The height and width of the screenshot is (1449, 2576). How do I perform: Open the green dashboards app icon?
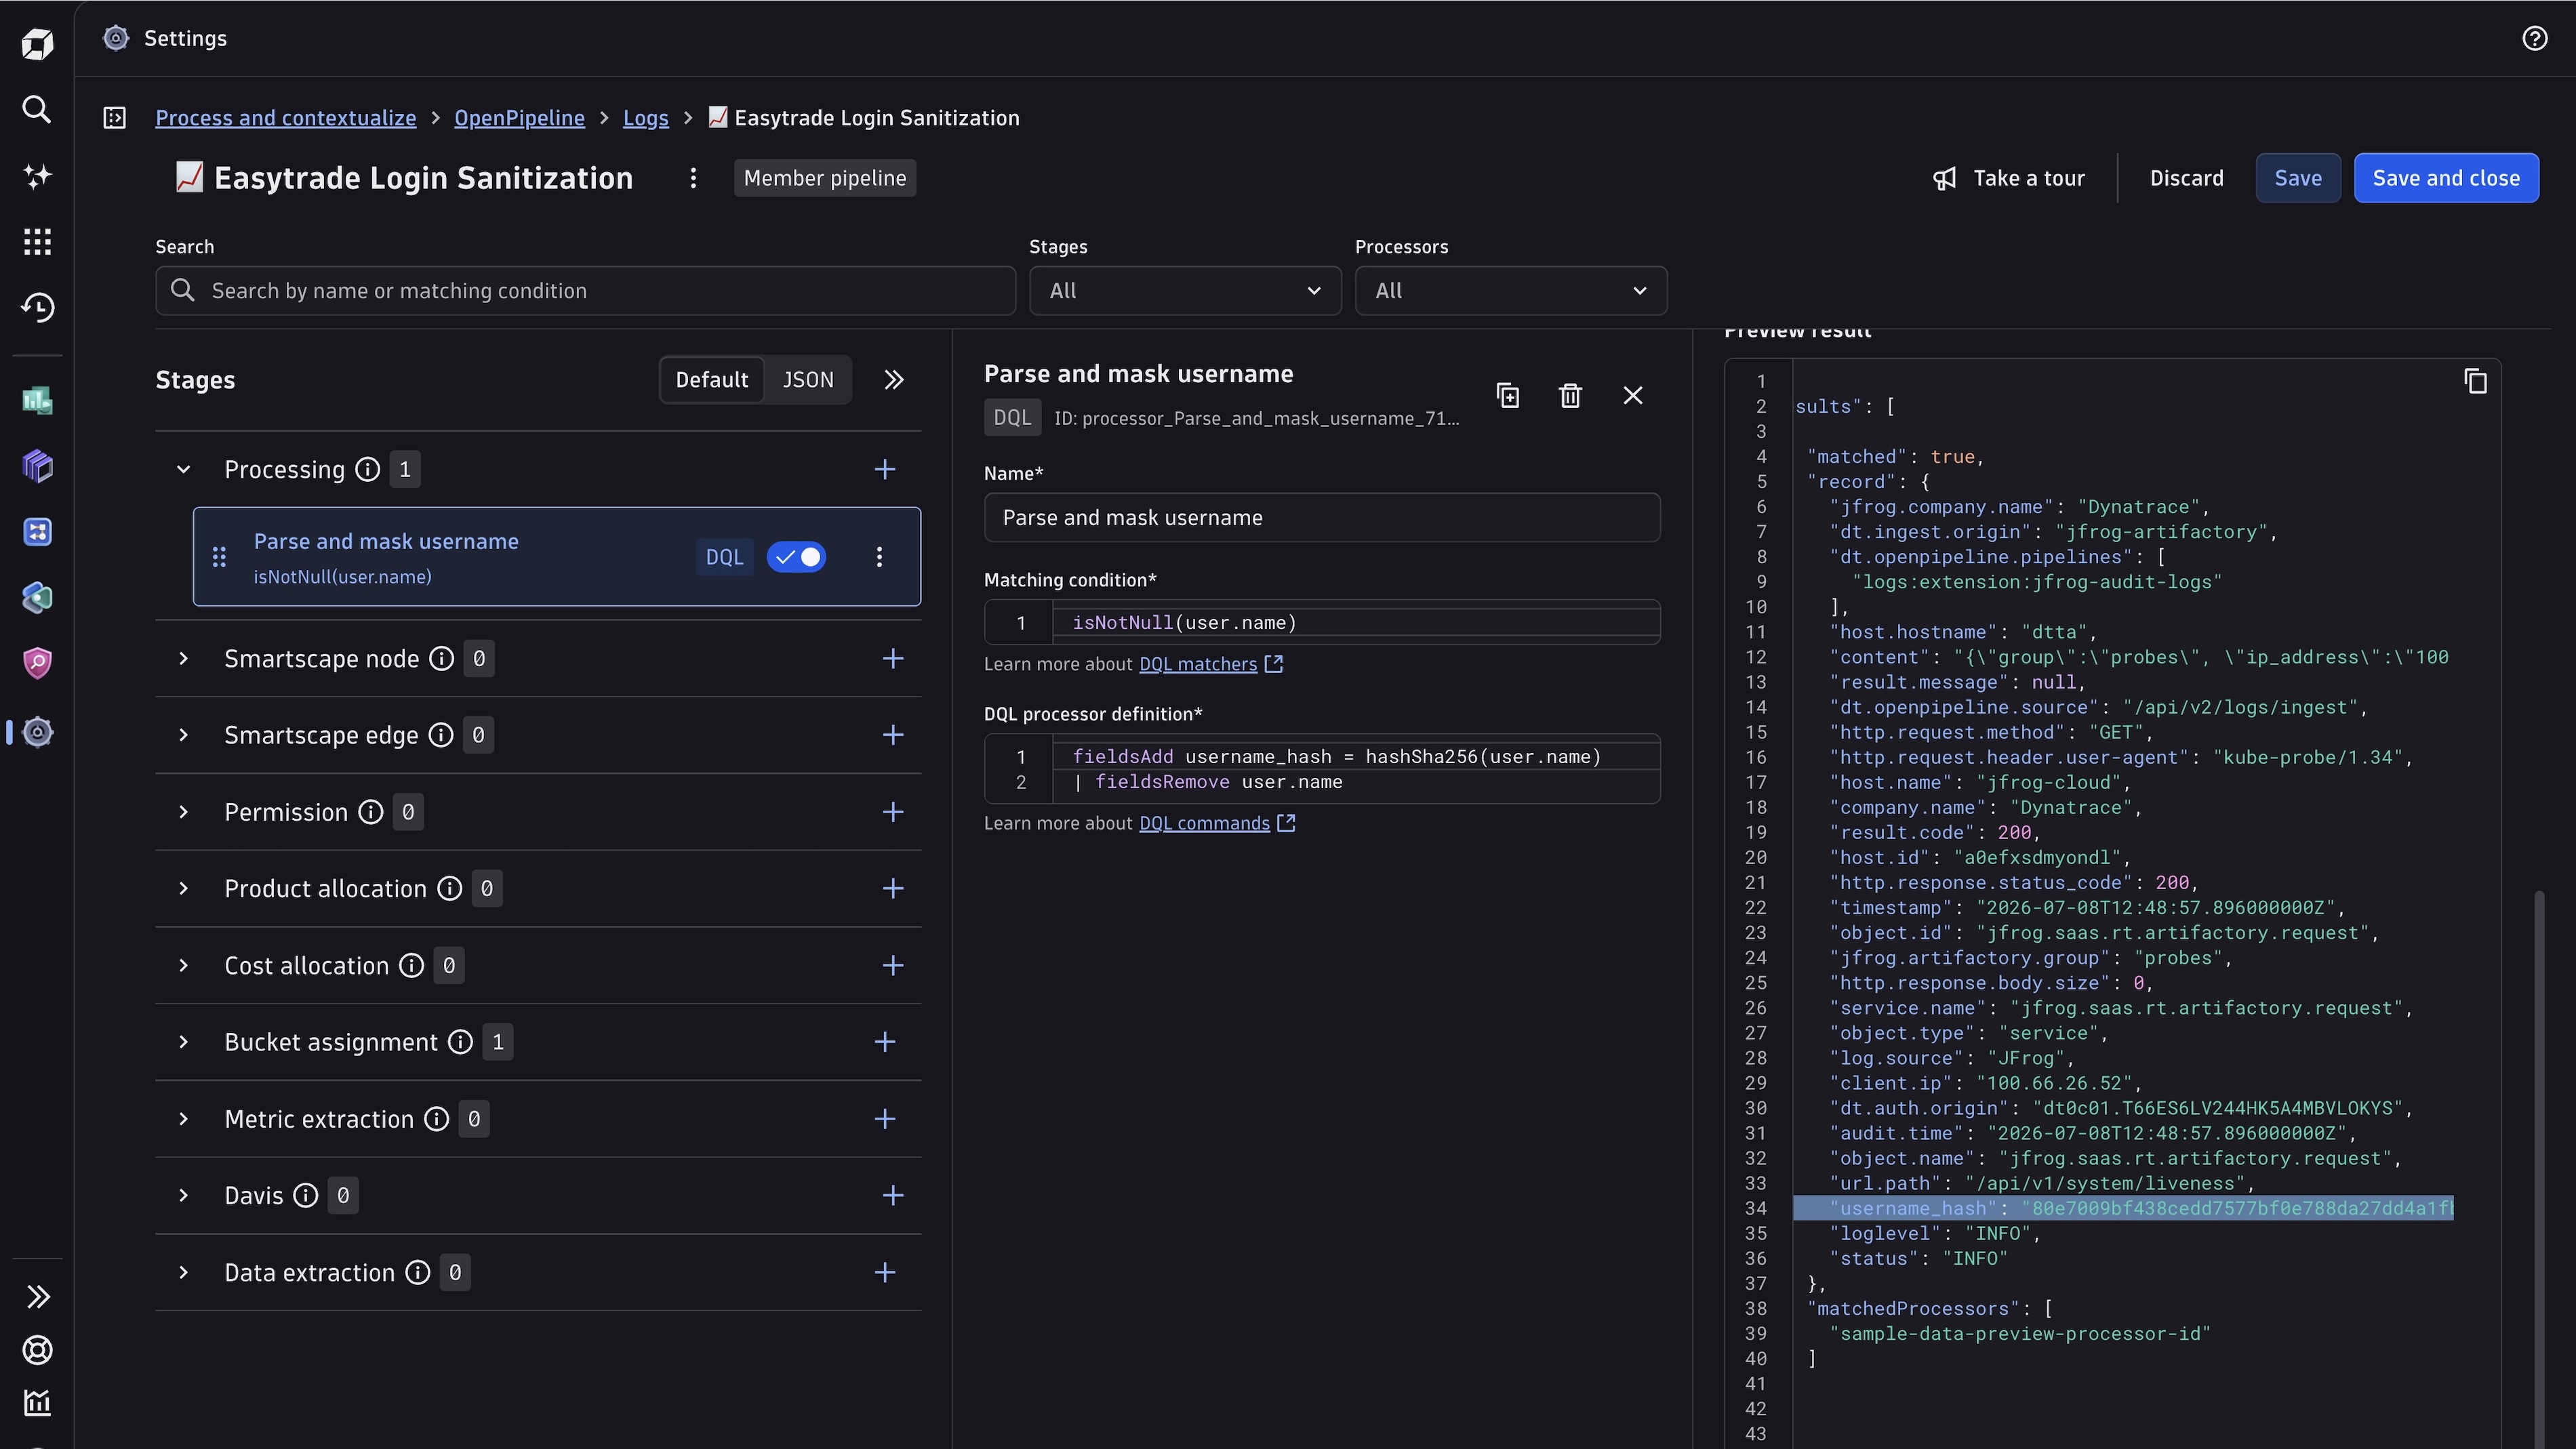(37, 400)
